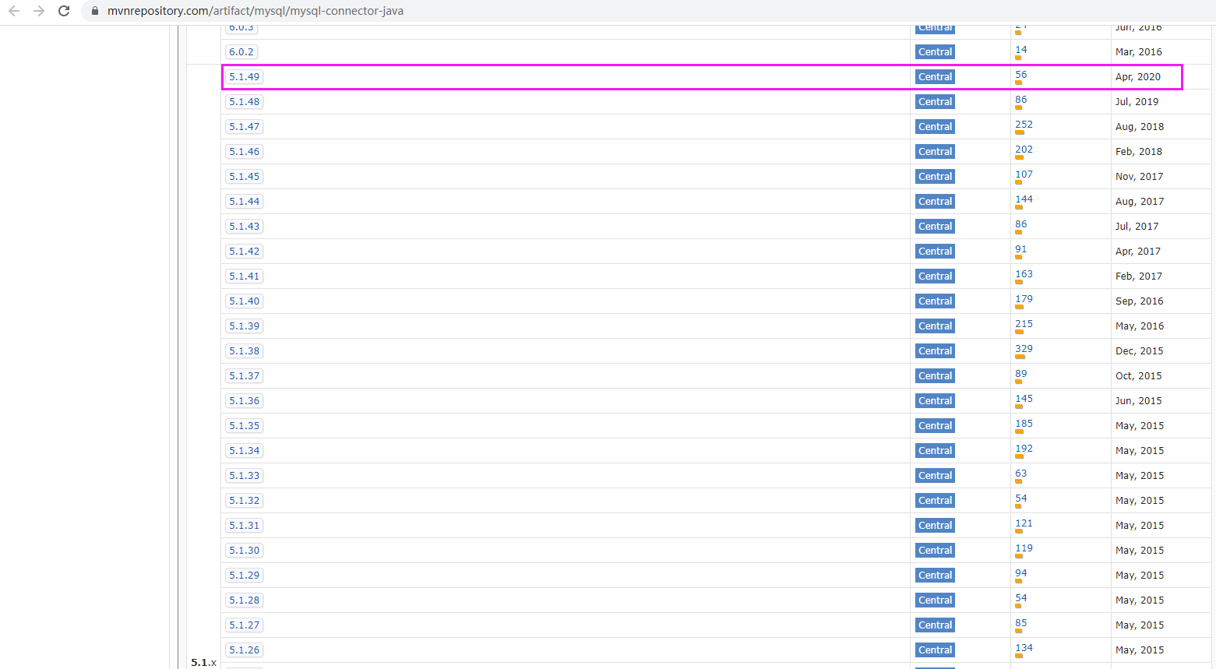
Task: Open usages count 329 for 5.1.38
Action: [1024, 349]
